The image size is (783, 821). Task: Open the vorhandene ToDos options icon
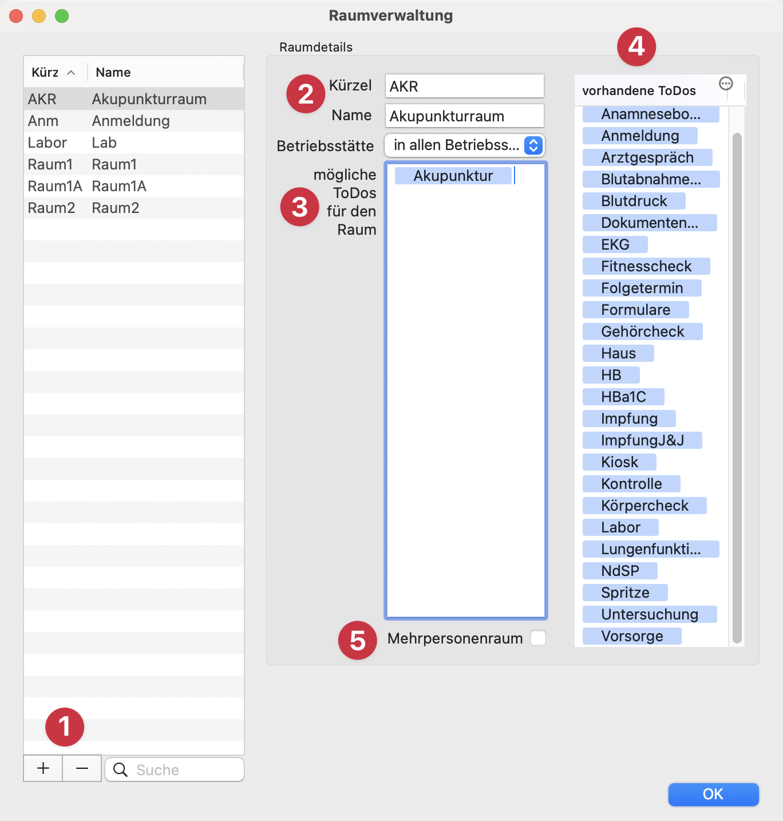pyautogui.click(x=726, y=84)
